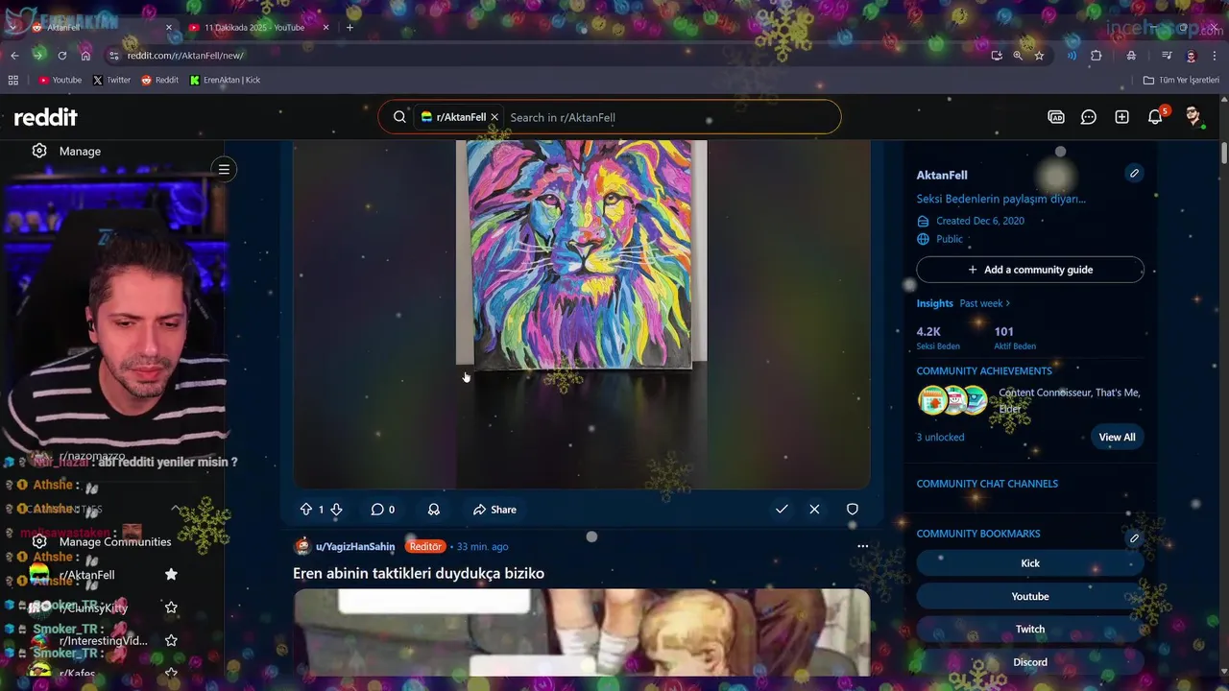Screen dimensions: 1229x691
Task: Downvote the lion painting post
Action: pos(336,510)
